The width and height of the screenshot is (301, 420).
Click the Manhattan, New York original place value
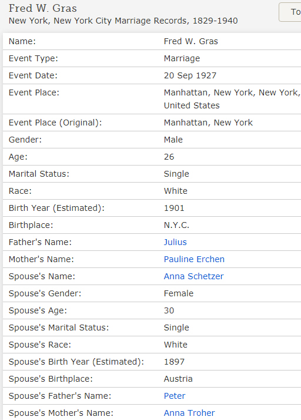(x=208, y=123)
